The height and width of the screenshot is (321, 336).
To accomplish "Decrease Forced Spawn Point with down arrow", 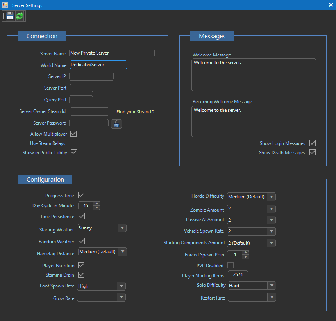I will coord(245,257).
